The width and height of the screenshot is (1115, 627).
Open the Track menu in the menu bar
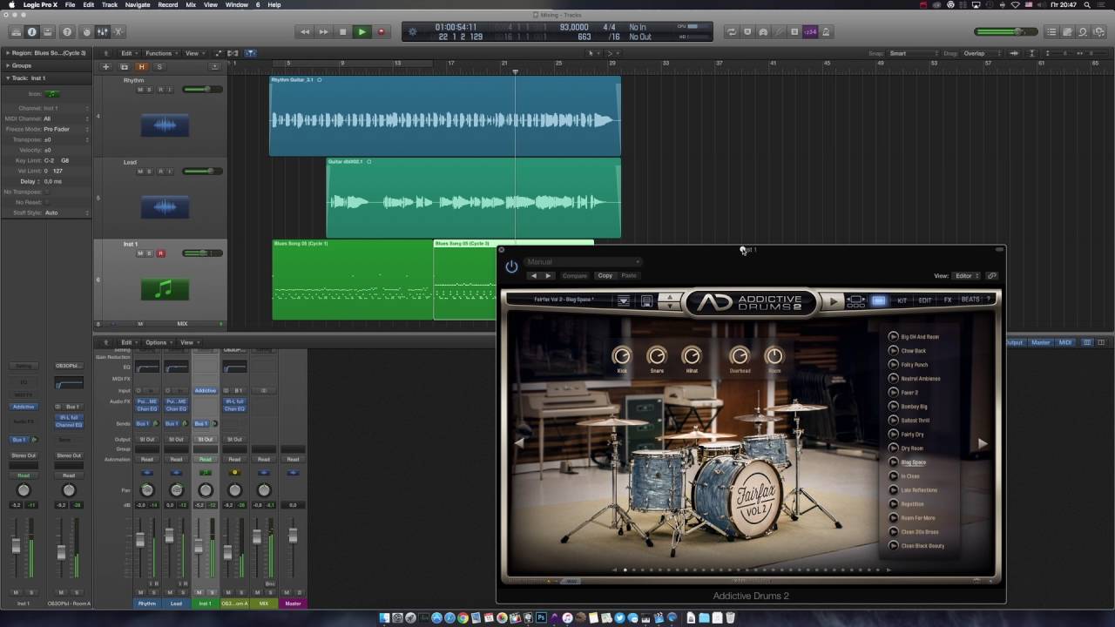tap(110, 5)
